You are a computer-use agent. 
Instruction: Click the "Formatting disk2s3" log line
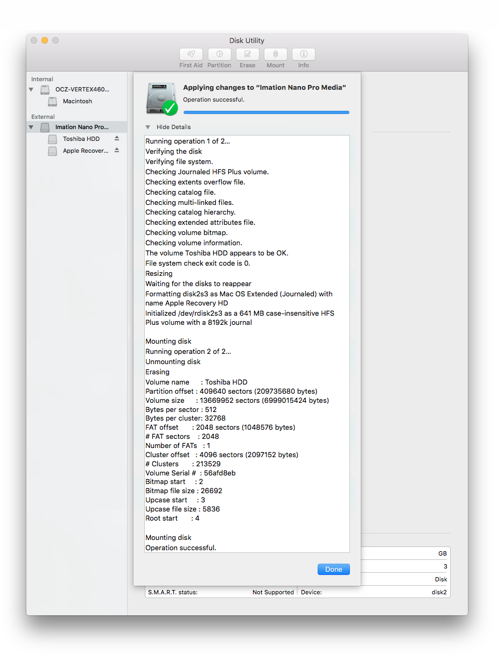[239, 298]
